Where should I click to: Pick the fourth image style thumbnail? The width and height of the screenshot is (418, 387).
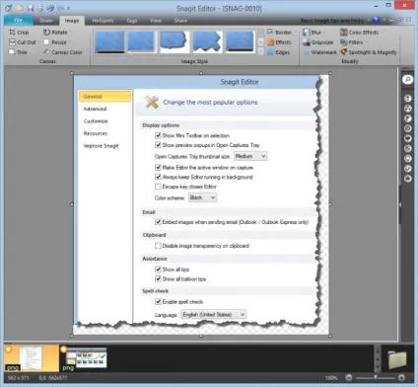tap(207, 41)
